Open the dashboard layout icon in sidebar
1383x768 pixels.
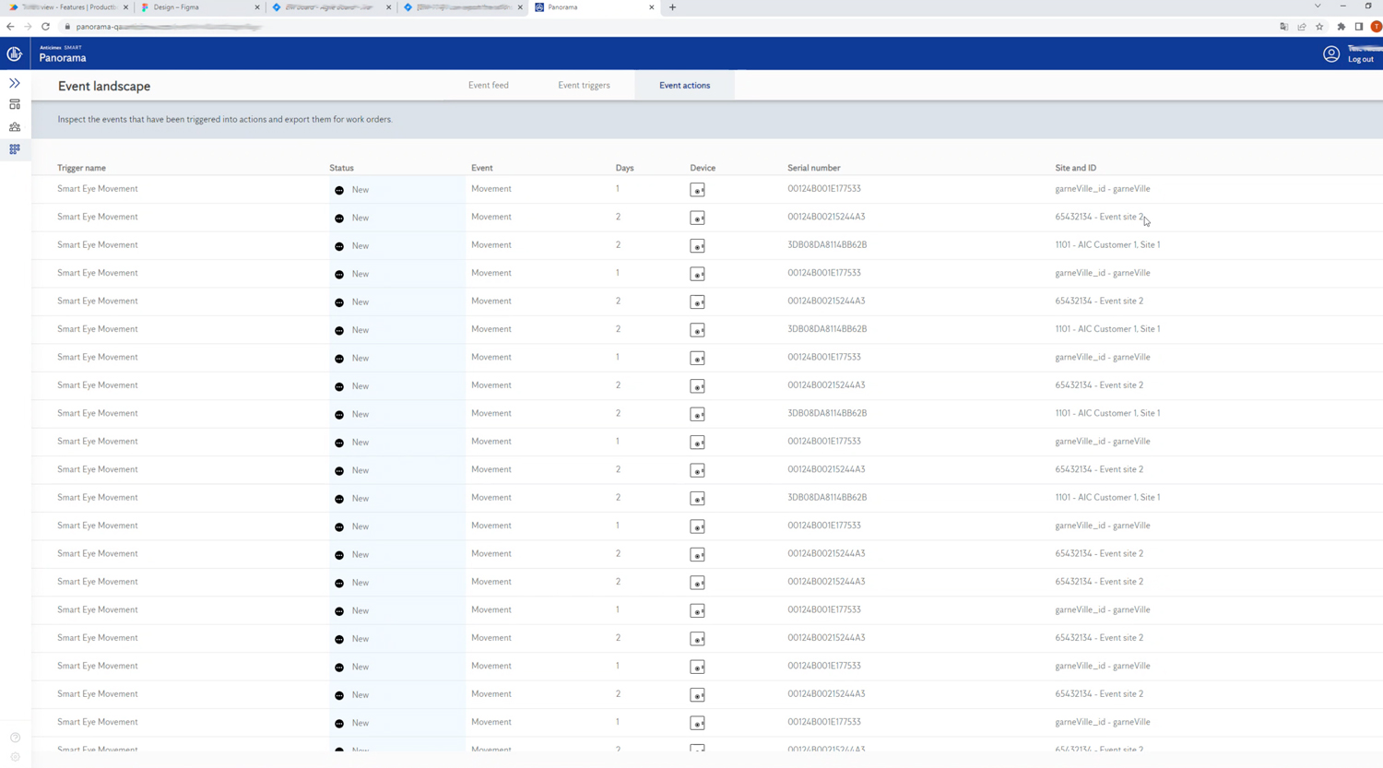coord(15,105)
